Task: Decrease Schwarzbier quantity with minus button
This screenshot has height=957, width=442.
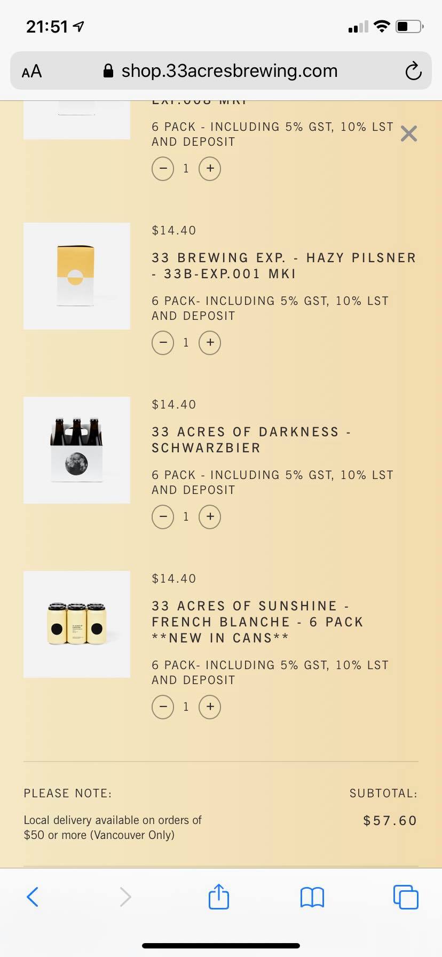Action: tap(163, 516)
